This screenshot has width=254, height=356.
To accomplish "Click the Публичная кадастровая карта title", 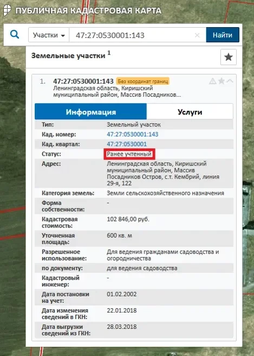I will (x=88, y=11).
